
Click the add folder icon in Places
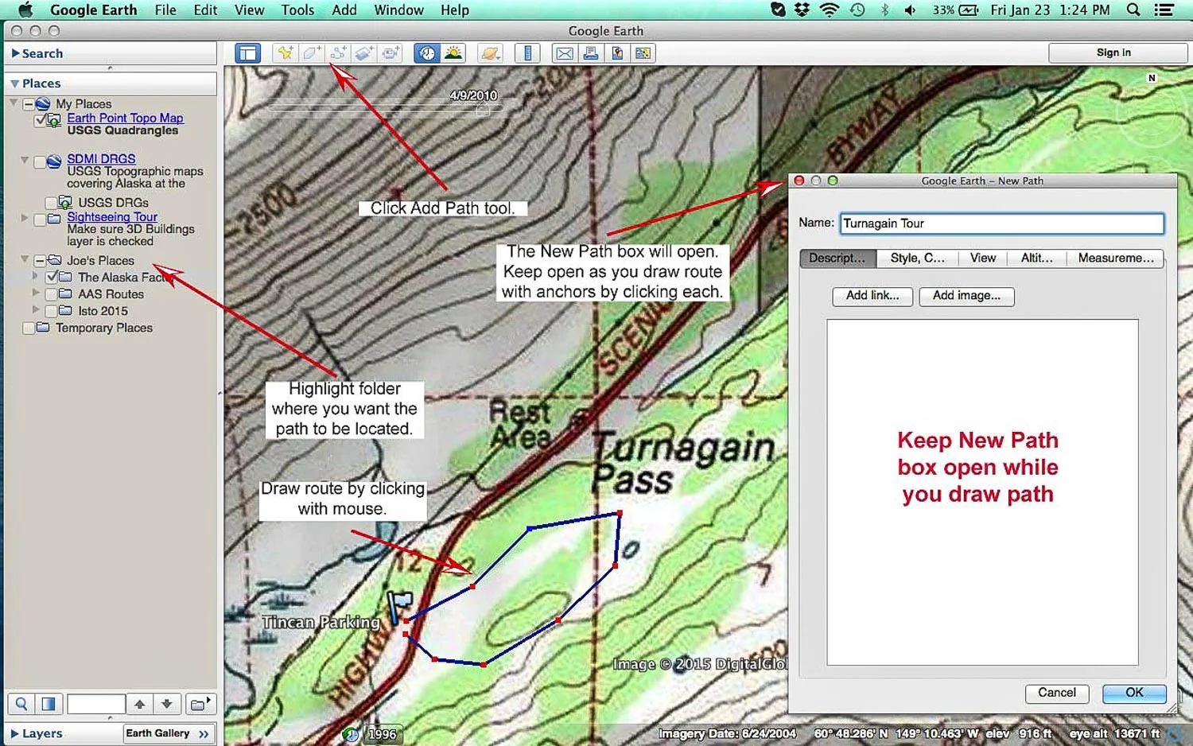[200, 704]
